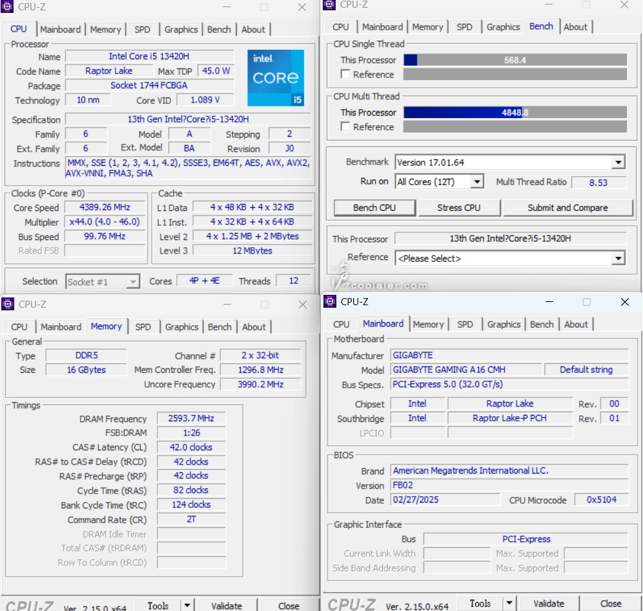Click the CPU-Z icon in the Mainboard window title bar

pos(330,301)
